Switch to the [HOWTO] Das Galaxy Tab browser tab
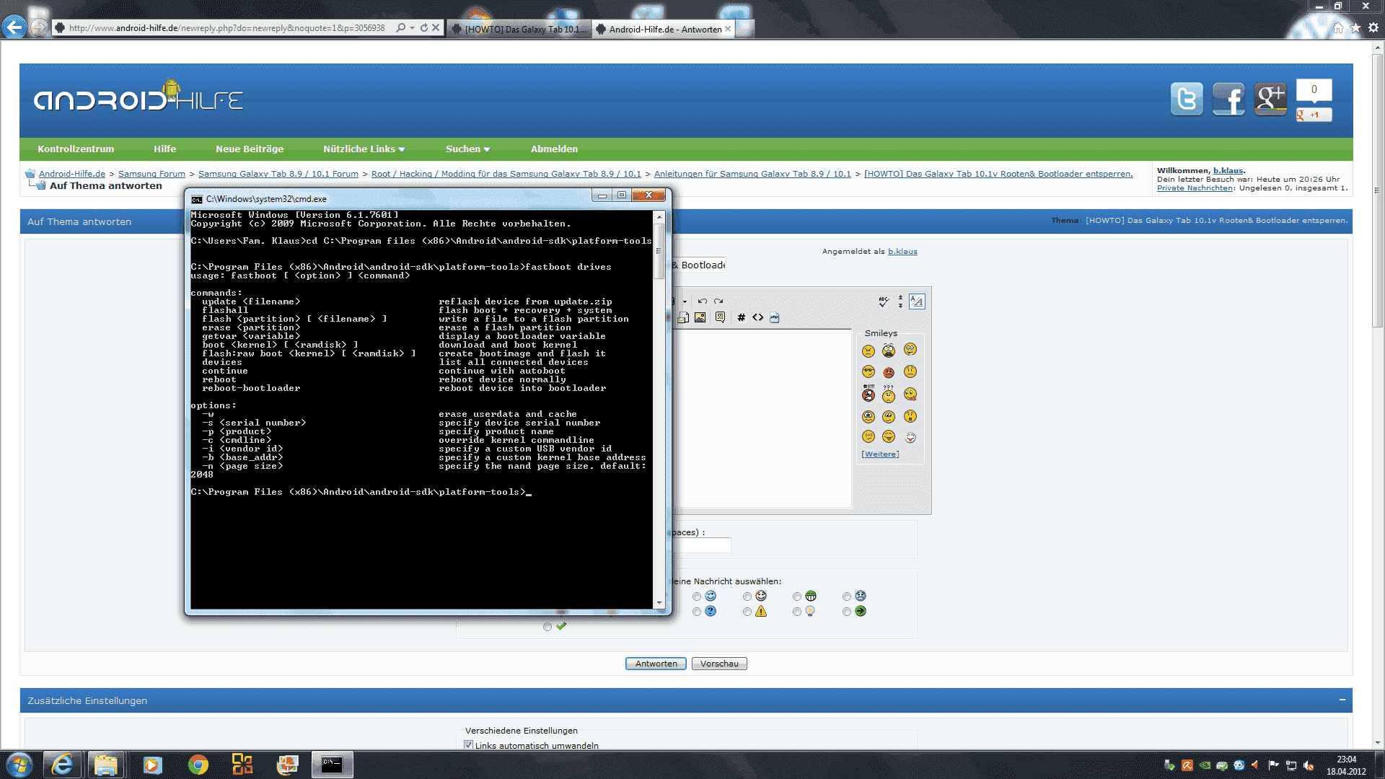1385x779 pixels. click(519, 29)
